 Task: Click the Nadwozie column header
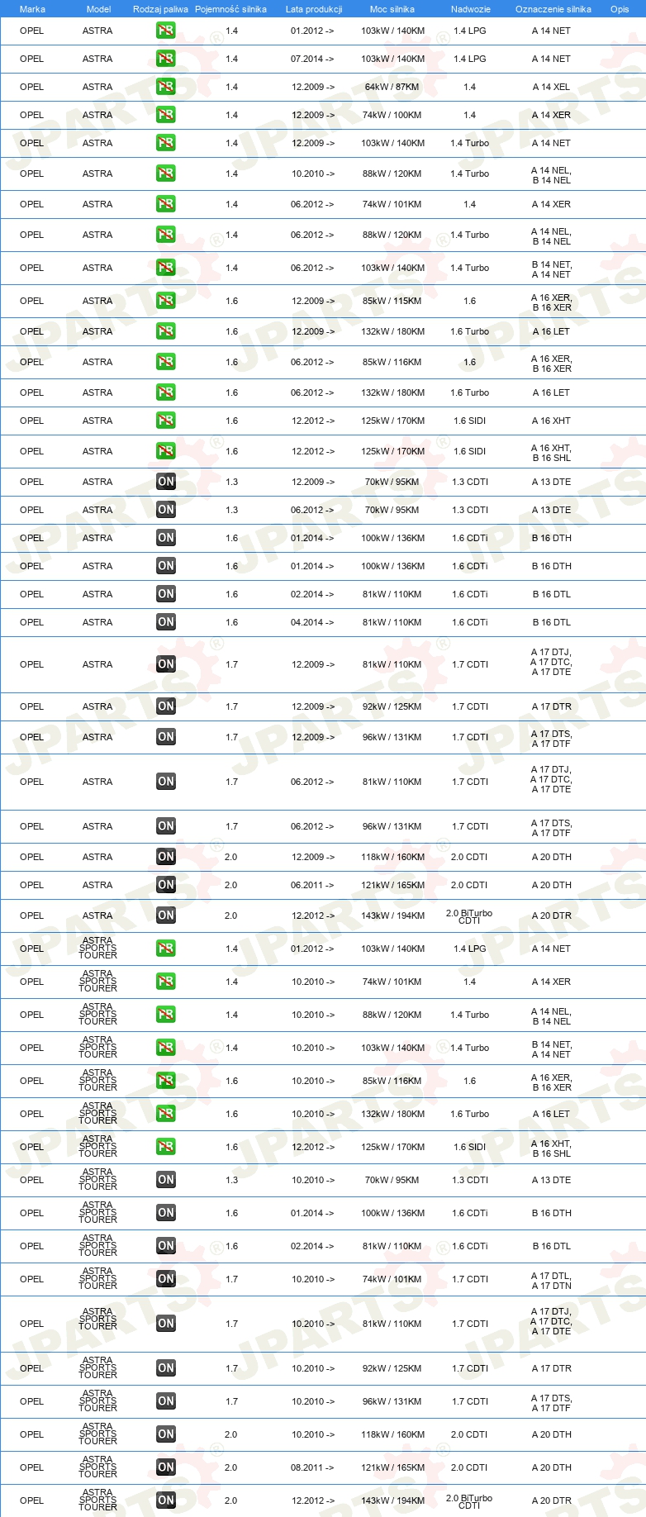471,9
